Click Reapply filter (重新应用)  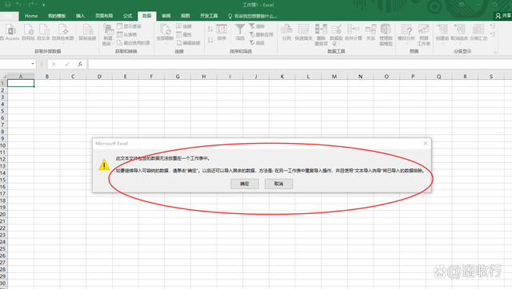[x=261, y=34]
